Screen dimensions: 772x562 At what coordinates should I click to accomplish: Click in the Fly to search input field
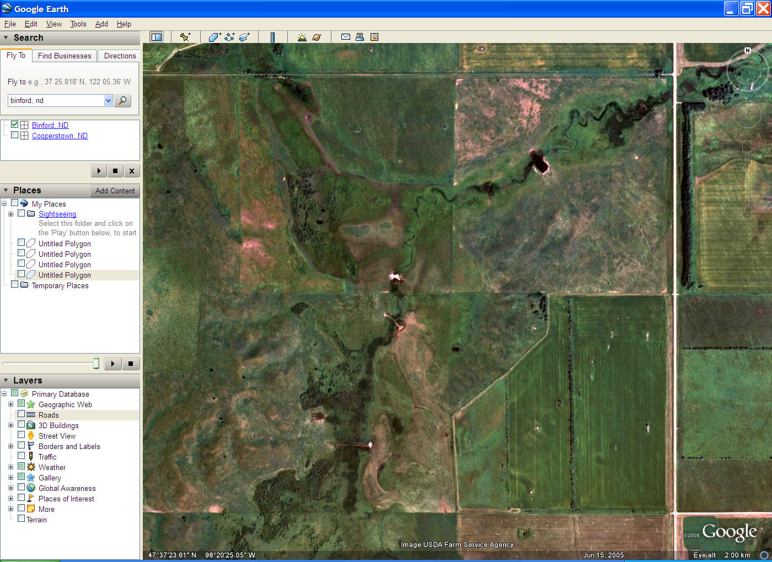click(56, 100)
